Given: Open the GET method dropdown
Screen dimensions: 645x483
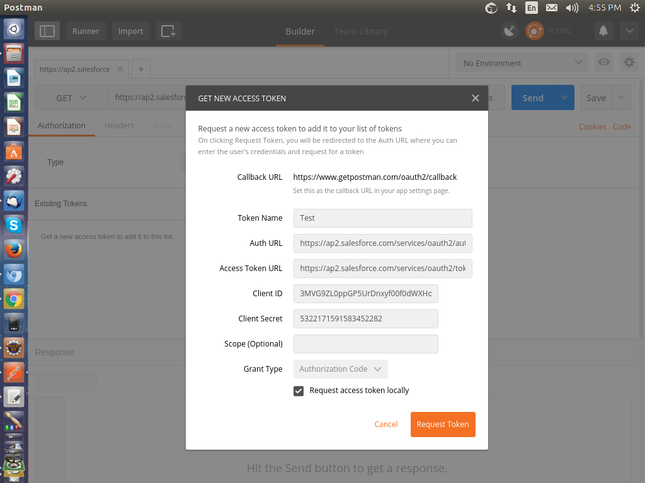Looking at the screenshot, I should (71, 97).
